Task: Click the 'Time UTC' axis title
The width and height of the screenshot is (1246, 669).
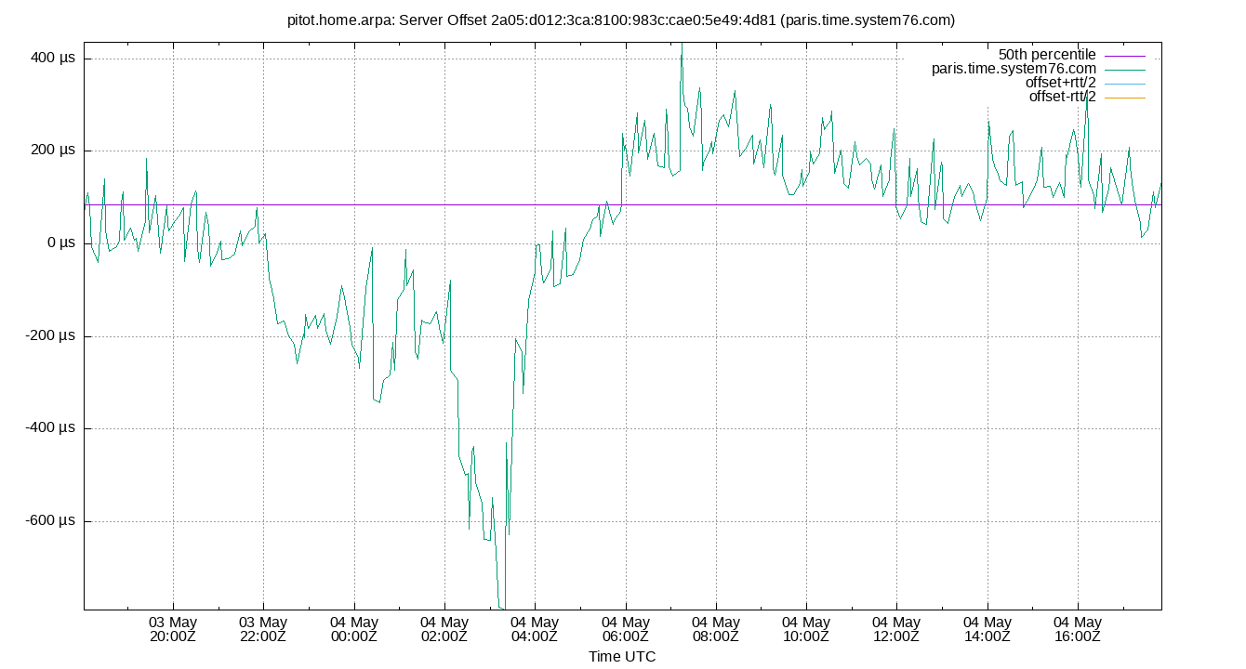Action: [622, 656]
